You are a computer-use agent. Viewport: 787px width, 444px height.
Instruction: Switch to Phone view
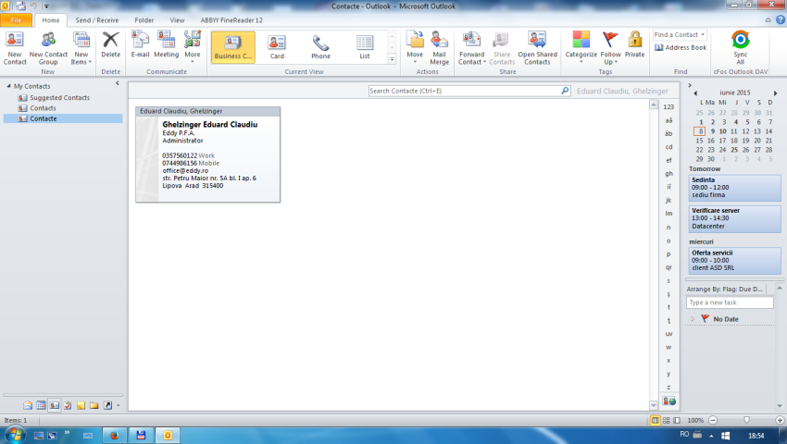click(x=320, y=47)
